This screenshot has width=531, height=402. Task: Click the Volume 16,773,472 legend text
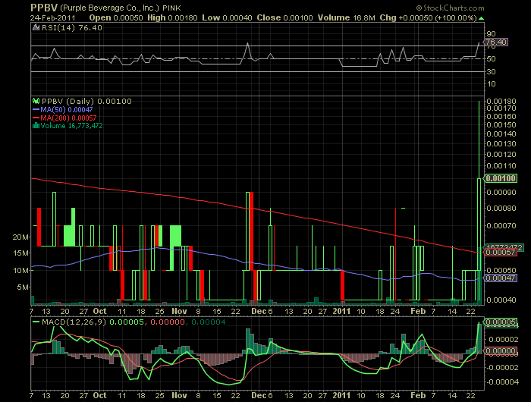71,126
